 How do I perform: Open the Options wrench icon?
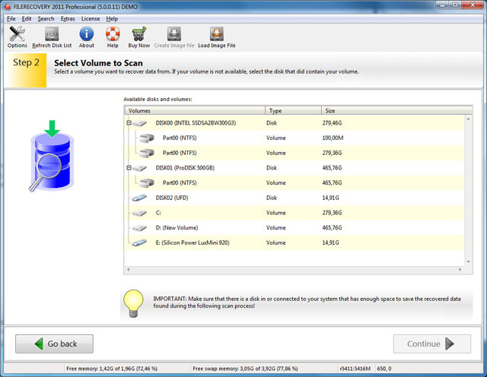coord(17,33)
